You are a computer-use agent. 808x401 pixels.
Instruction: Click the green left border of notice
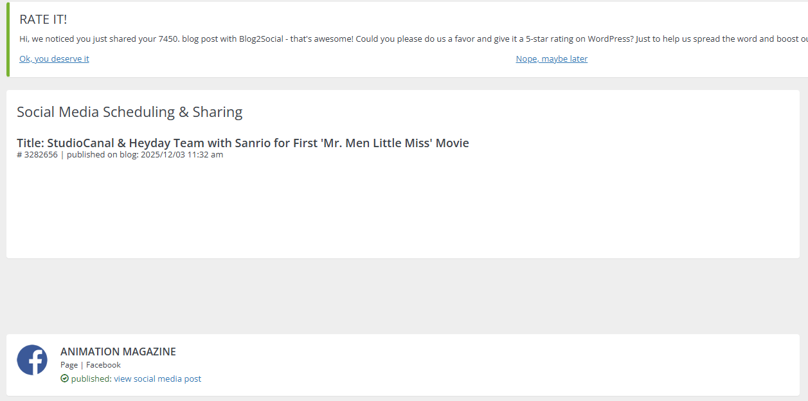tap(8, 39)
